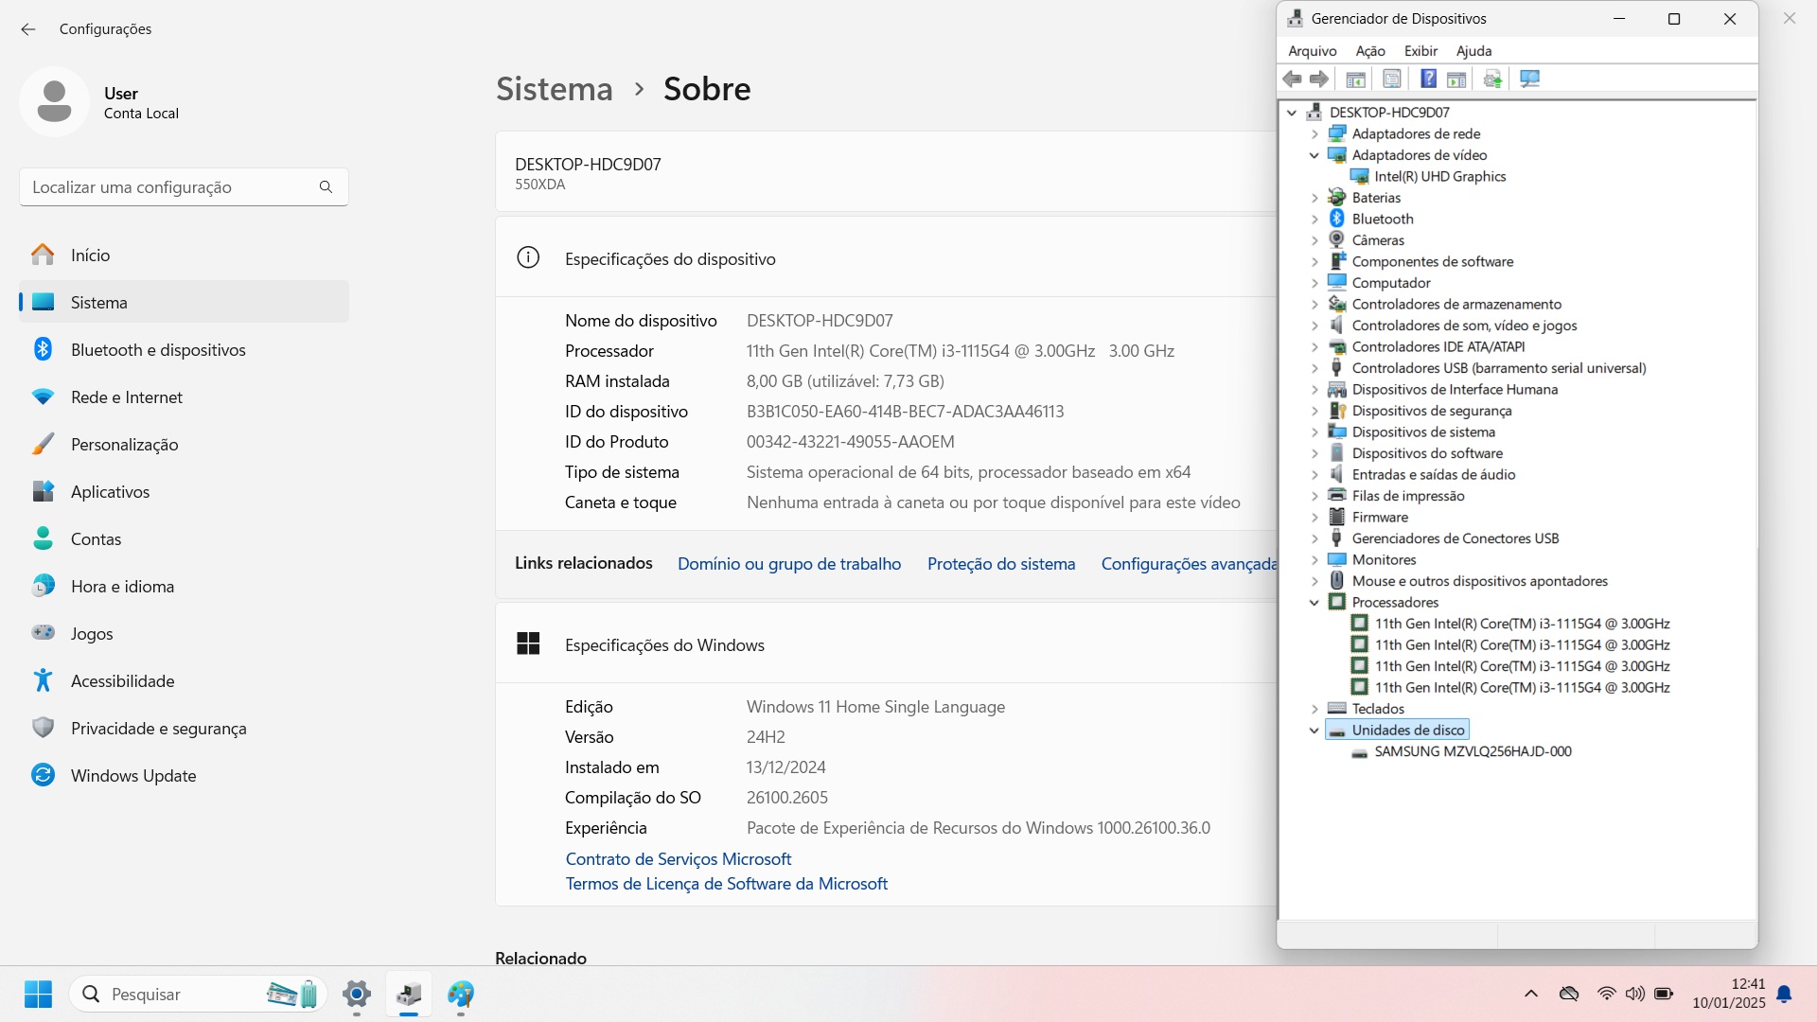The image size is (1817, 1022).
Task: Select SAMSUNG MZVLQ256HAJD-000 disk drive
Action: [x=1473, y=751]
